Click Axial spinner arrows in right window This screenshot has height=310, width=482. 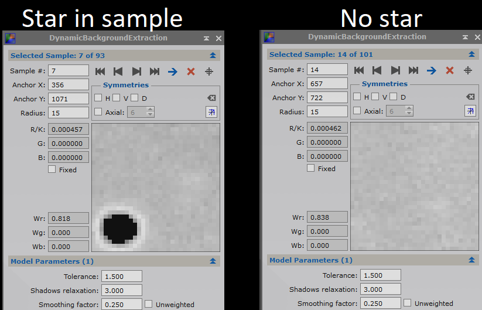pos(409,111)
